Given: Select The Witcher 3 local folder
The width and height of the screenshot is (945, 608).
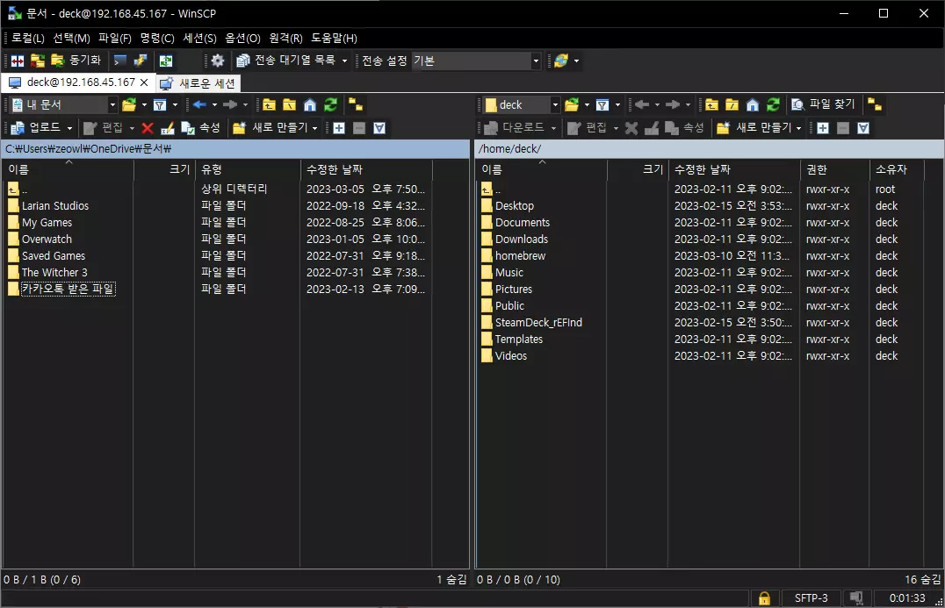Looking at the screenshot, I should (x=54, y=273).
